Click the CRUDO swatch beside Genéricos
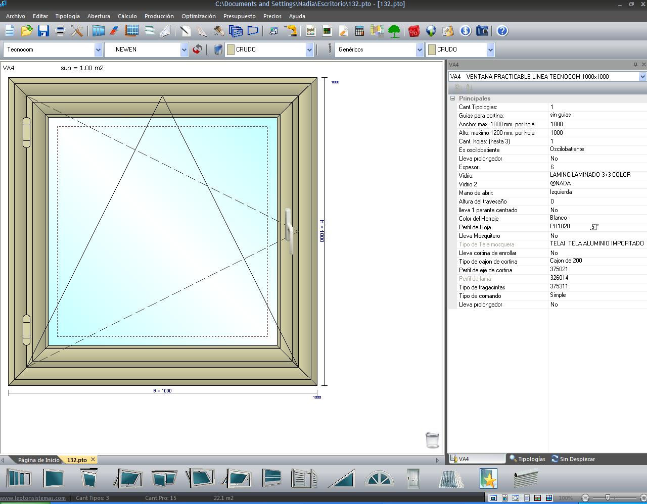The image size is (647, 504). point(432,49)
